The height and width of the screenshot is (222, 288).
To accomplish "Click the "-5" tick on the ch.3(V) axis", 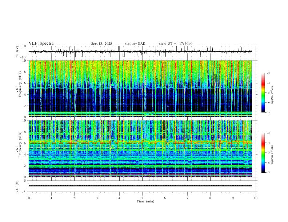I will pyautogui.click(x=24, y=192).
